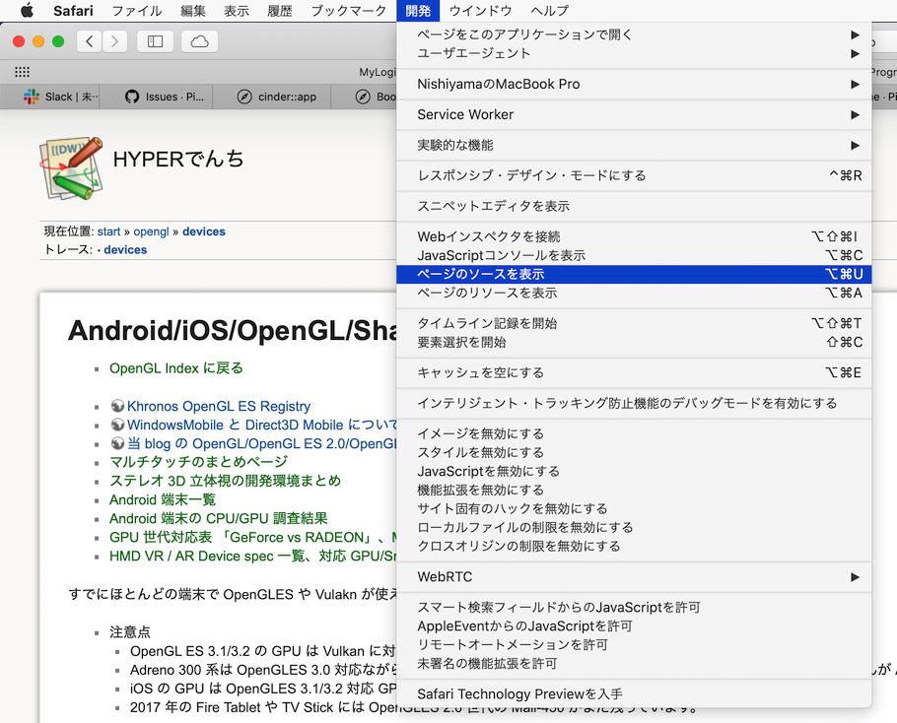Click the OpenGL Index に戻る link
The image size is (897, 723).
tap(175, 367)
